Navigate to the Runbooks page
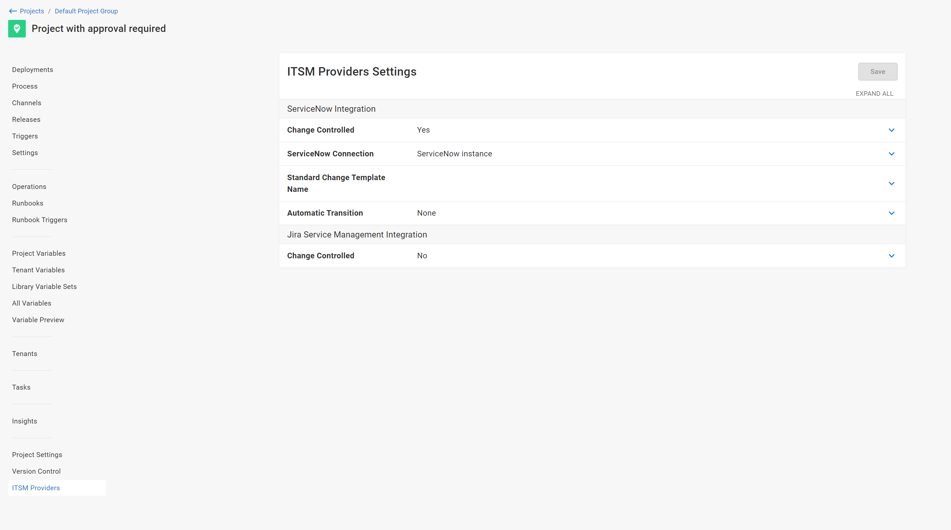 tap(28, 203)
